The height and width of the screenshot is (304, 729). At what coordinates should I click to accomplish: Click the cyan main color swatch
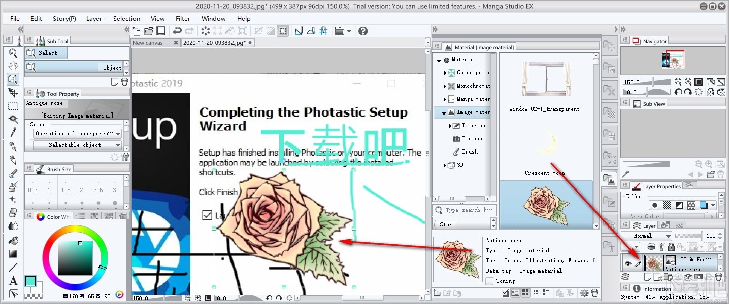click(x=30, y=280)
